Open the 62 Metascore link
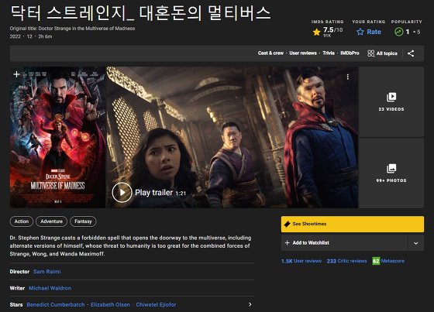The width and height of the screenshot is (434, 312). pos(388,261)
